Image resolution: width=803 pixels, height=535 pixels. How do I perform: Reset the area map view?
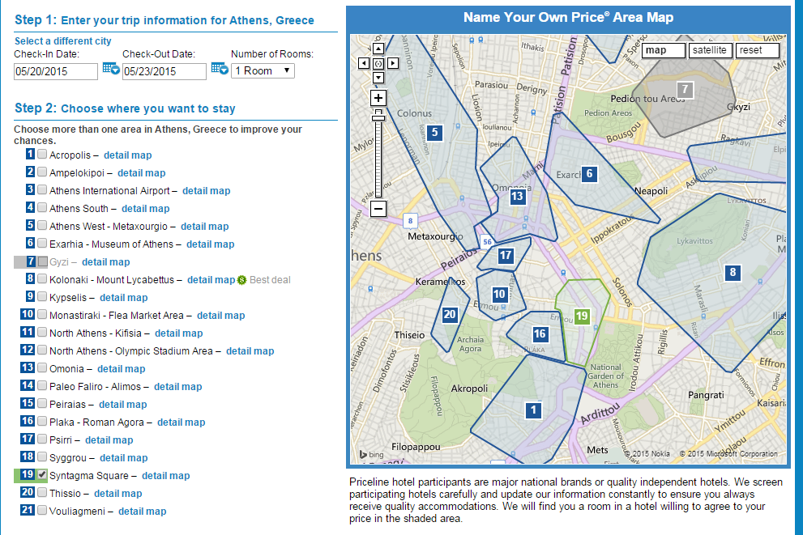pyautogui.click(x=758, y=50)
